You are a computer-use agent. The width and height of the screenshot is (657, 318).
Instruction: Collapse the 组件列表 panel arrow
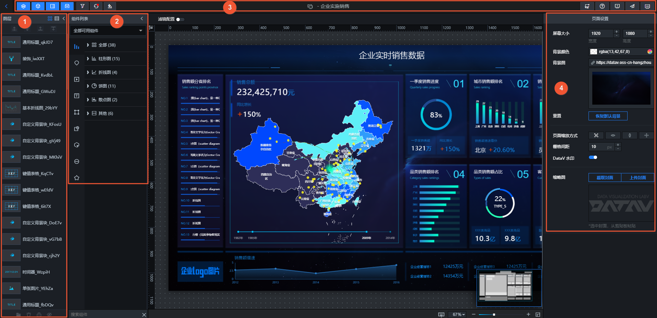click(x=142, y=18)
